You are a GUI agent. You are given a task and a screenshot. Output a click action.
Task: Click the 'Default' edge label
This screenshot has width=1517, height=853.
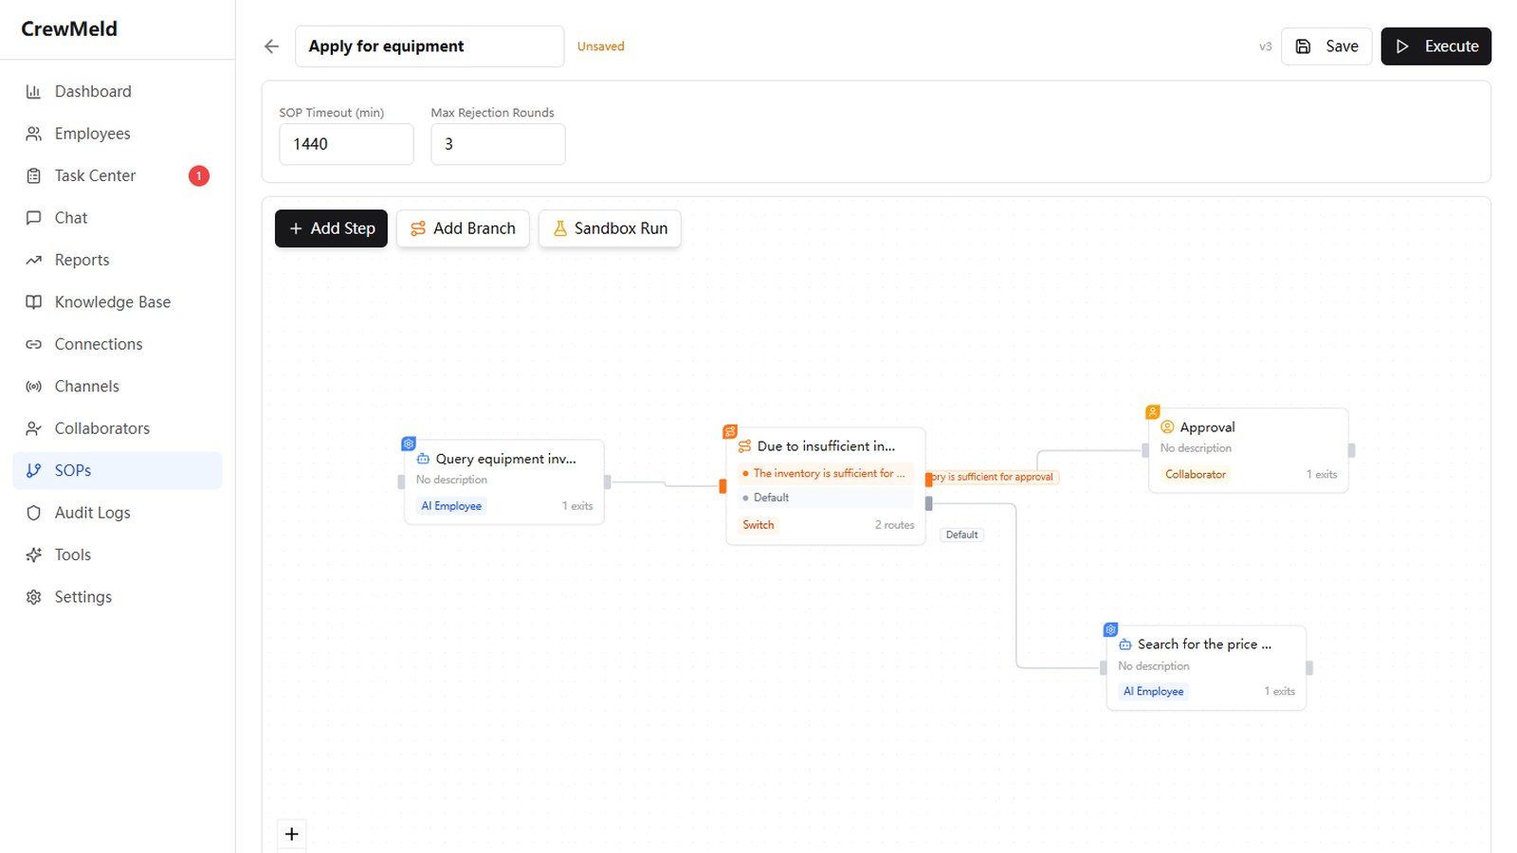(961, 535)
